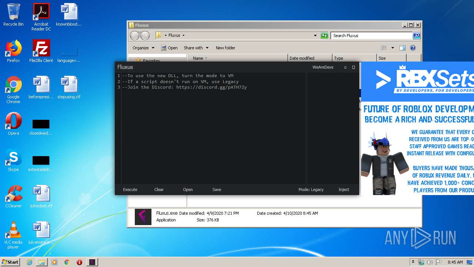Open the address bar history dropdown

(315, 36)
